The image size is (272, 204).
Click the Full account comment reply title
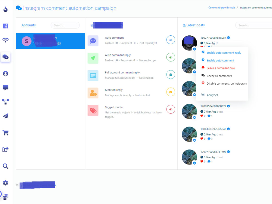tap(122, 72)
